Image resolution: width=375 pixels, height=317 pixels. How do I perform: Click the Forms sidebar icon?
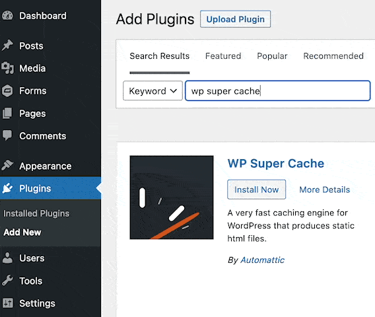click(x=7, y=90)
